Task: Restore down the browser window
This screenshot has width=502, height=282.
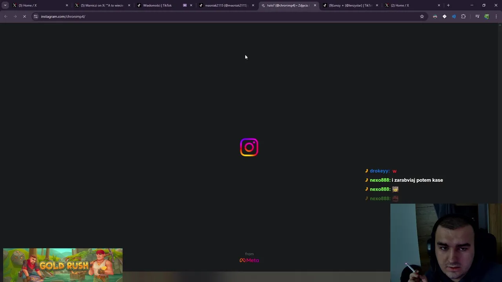Action: (484, 5)
